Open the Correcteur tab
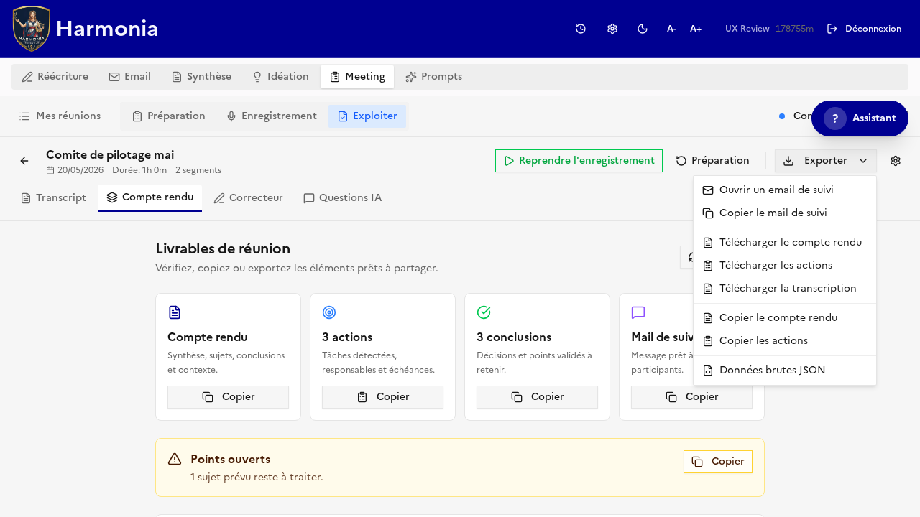The height and width of the screenshot is (517, 920). (249, 198)
